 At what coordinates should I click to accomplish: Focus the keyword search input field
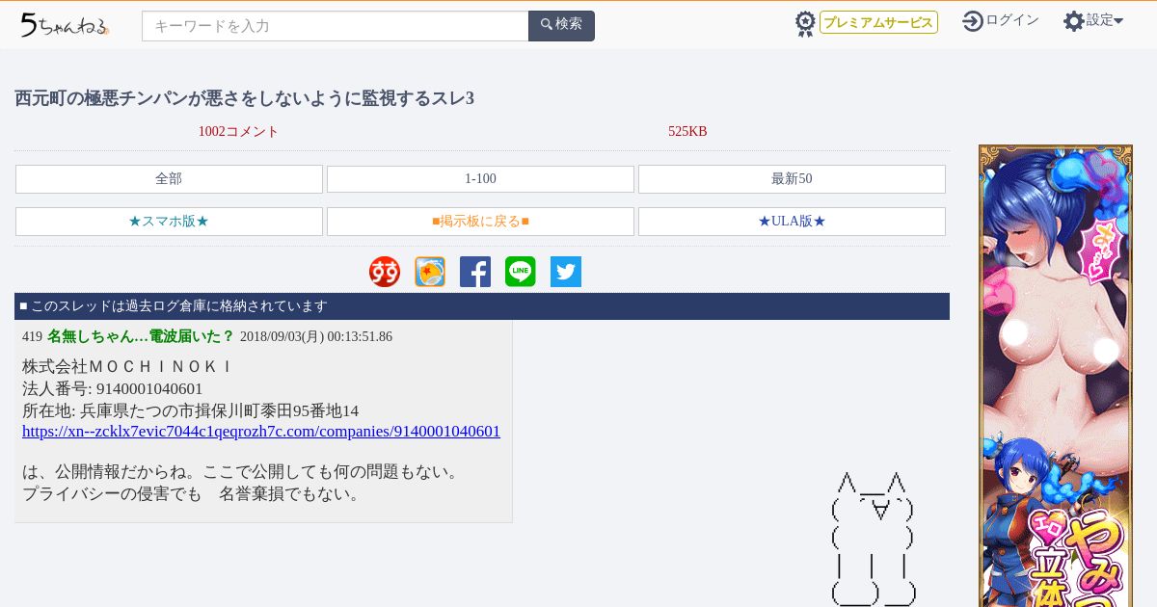336,26
